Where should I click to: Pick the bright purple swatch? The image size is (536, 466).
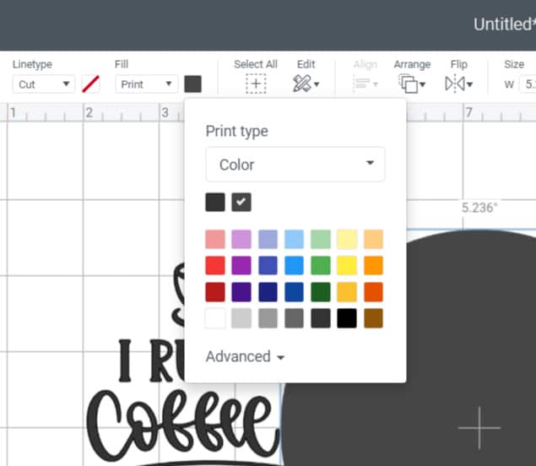click(x=241, y=265)
